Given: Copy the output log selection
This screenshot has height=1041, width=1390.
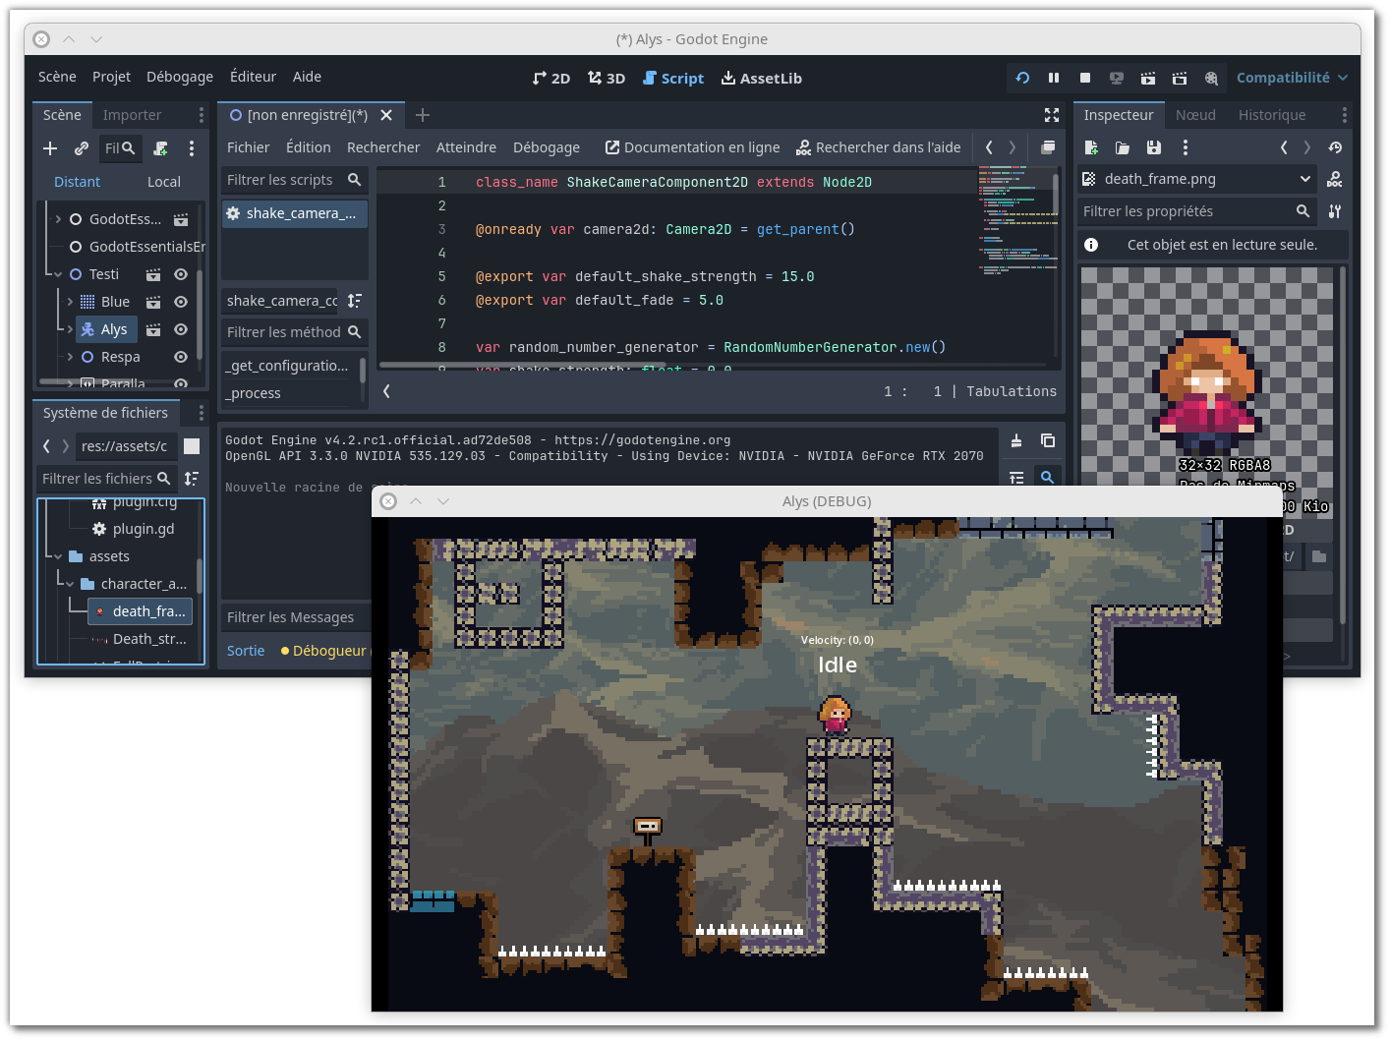Looking at the screenshot, I should (1048, 440).
